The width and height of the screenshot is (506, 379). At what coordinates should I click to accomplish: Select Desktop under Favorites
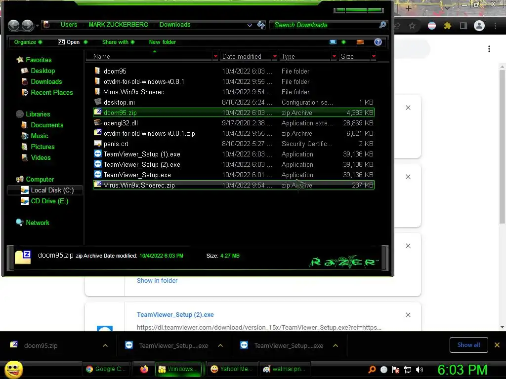coord(42,71)
